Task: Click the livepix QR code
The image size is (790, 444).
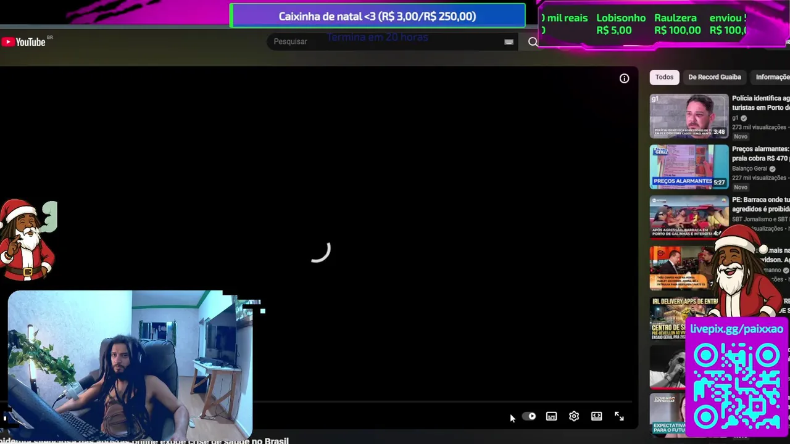Action: 737,386
